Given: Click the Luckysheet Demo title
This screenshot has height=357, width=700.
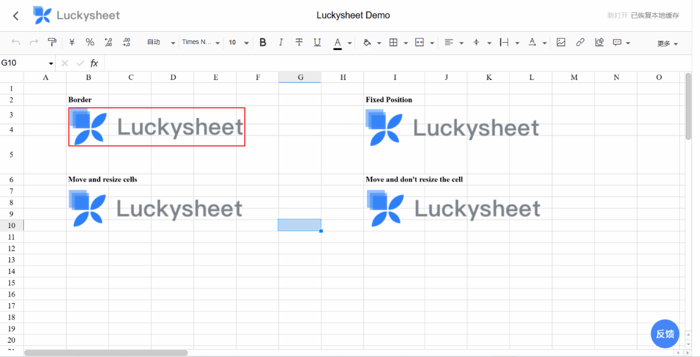Looking at the screenshot, I should (x=353, y=15).
